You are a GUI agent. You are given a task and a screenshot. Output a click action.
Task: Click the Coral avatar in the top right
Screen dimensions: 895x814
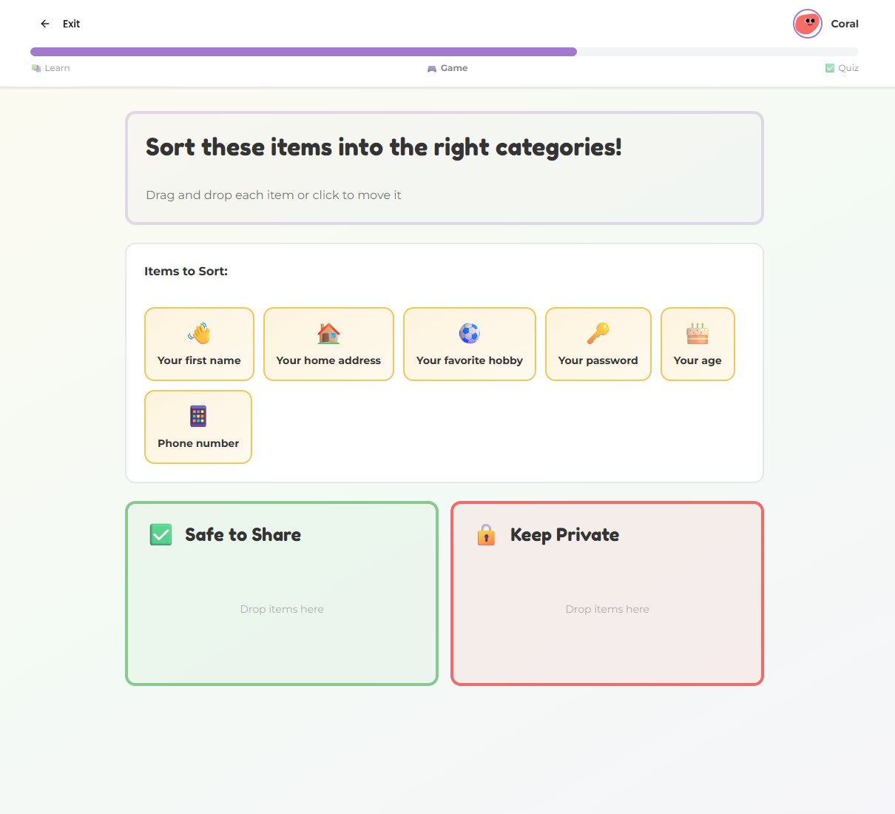pyautogui.click(x=807, y=23)
